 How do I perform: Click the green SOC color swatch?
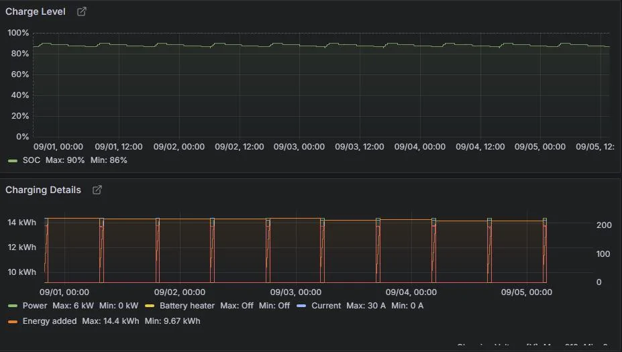[13, 160]
